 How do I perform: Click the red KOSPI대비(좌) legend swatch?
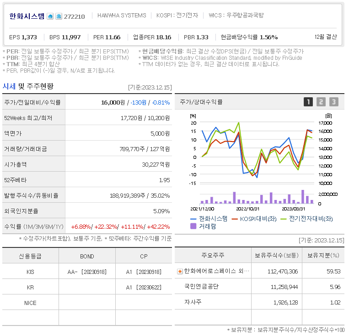coord(235,219)
